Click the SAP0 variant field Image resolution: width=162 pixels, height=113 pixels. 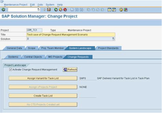tap(88, 78)
